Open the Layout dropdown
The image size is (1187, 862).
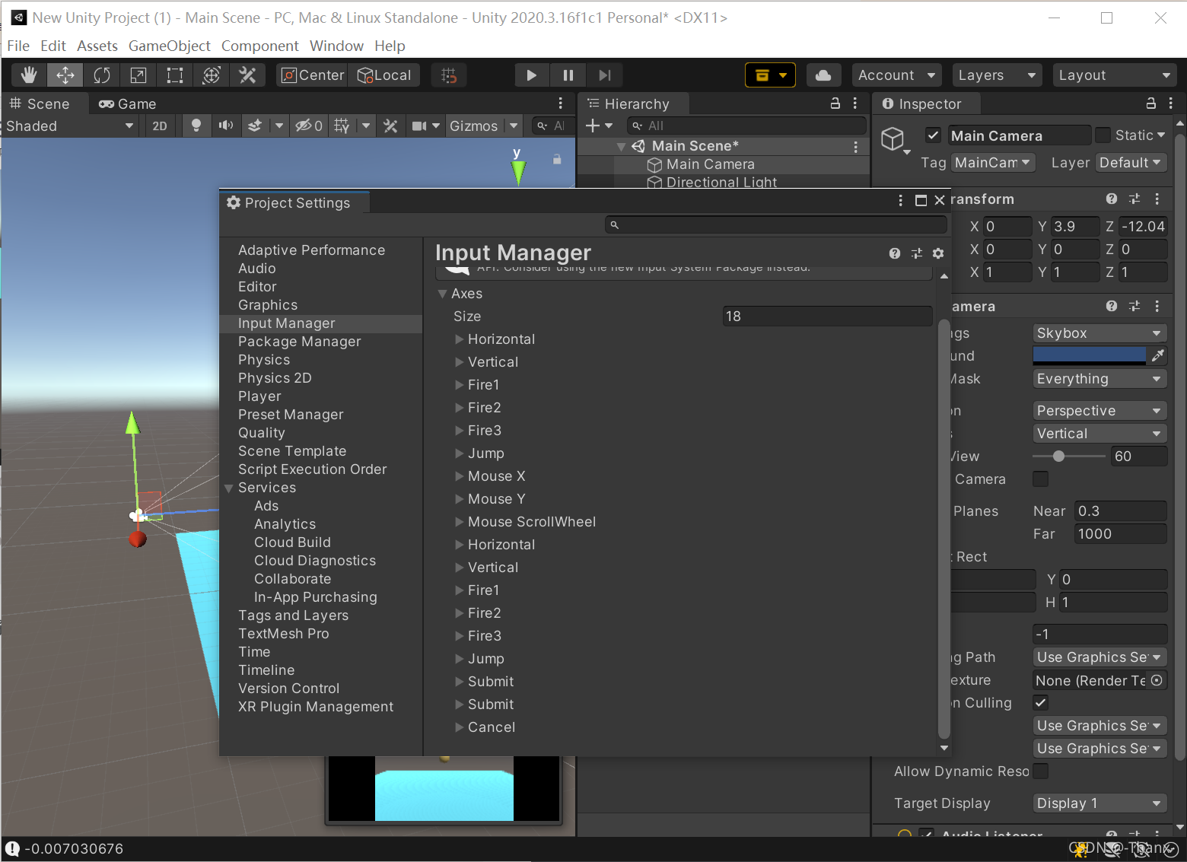coord(1114,75)
